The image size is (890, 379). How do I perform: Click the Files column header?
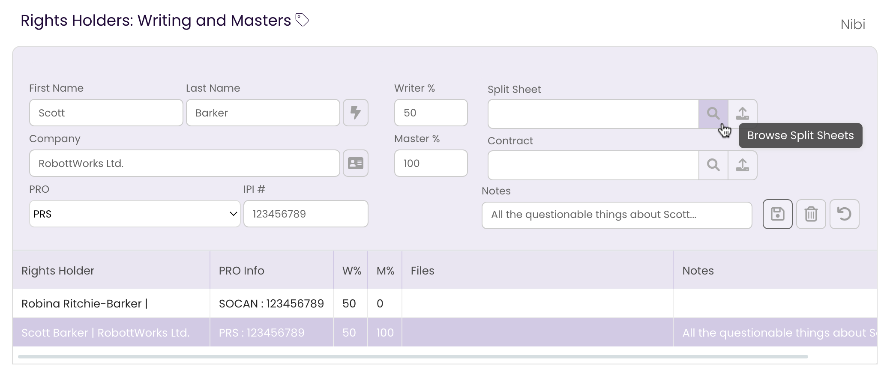[x=538, y=270]
